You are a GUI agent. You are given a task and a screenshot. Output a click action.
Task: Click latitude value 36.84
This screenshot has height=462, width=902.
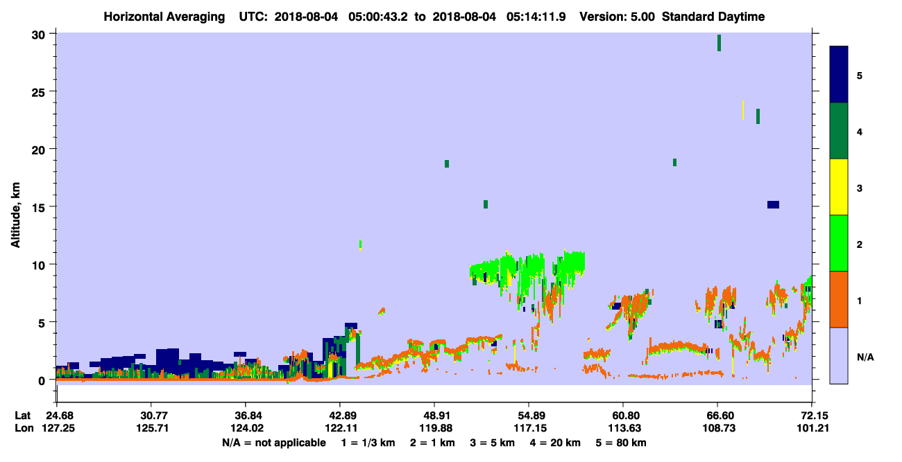pos(245,416)
